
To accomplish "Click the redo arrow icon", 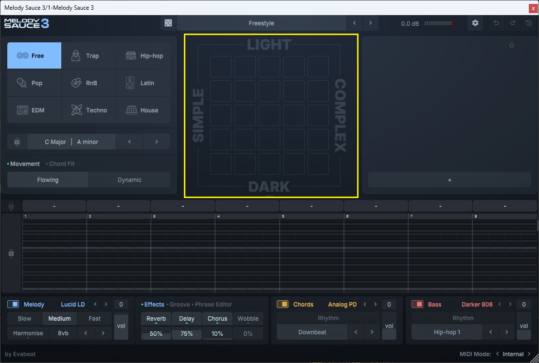I will point(513,23).
